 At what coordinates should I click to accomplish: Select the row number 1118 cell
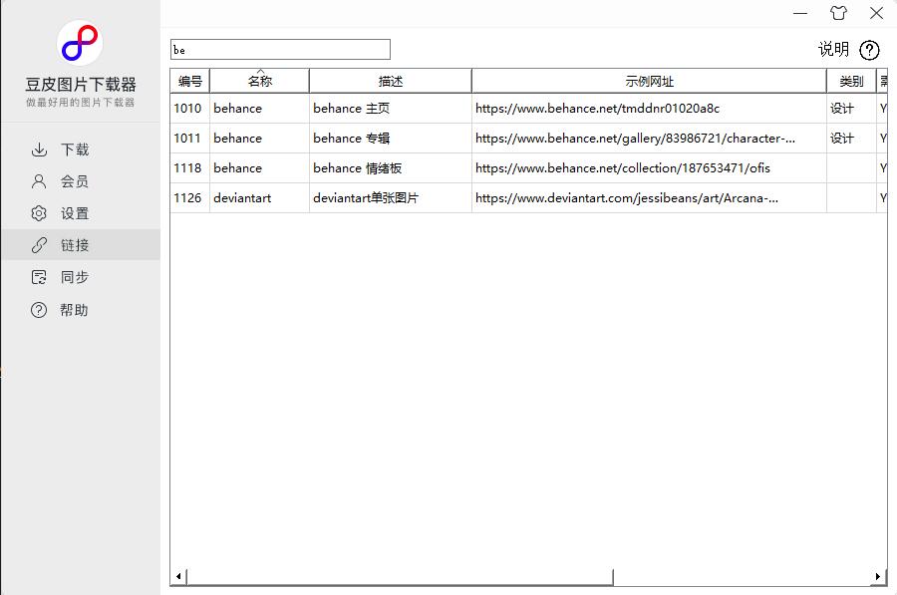(x=190, y=168)
